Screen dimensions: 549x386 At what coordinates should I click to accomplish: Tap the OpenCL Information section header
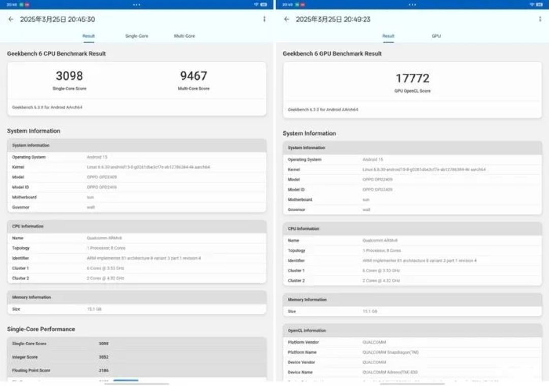pyautogui.click(x=412, y=331)
